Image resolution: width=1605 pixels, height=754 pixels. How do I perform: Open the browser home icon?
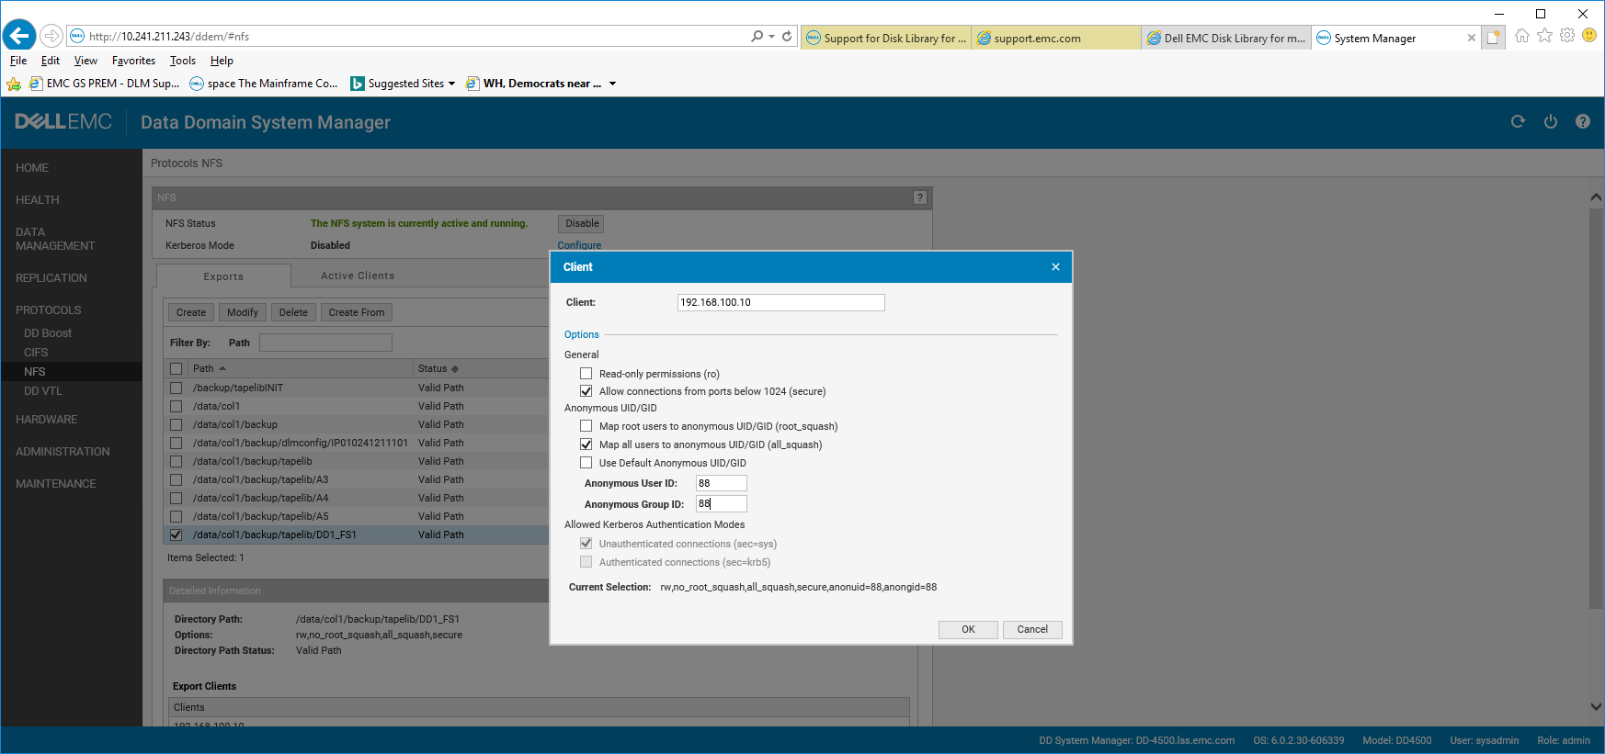[x=1522, y=36]
